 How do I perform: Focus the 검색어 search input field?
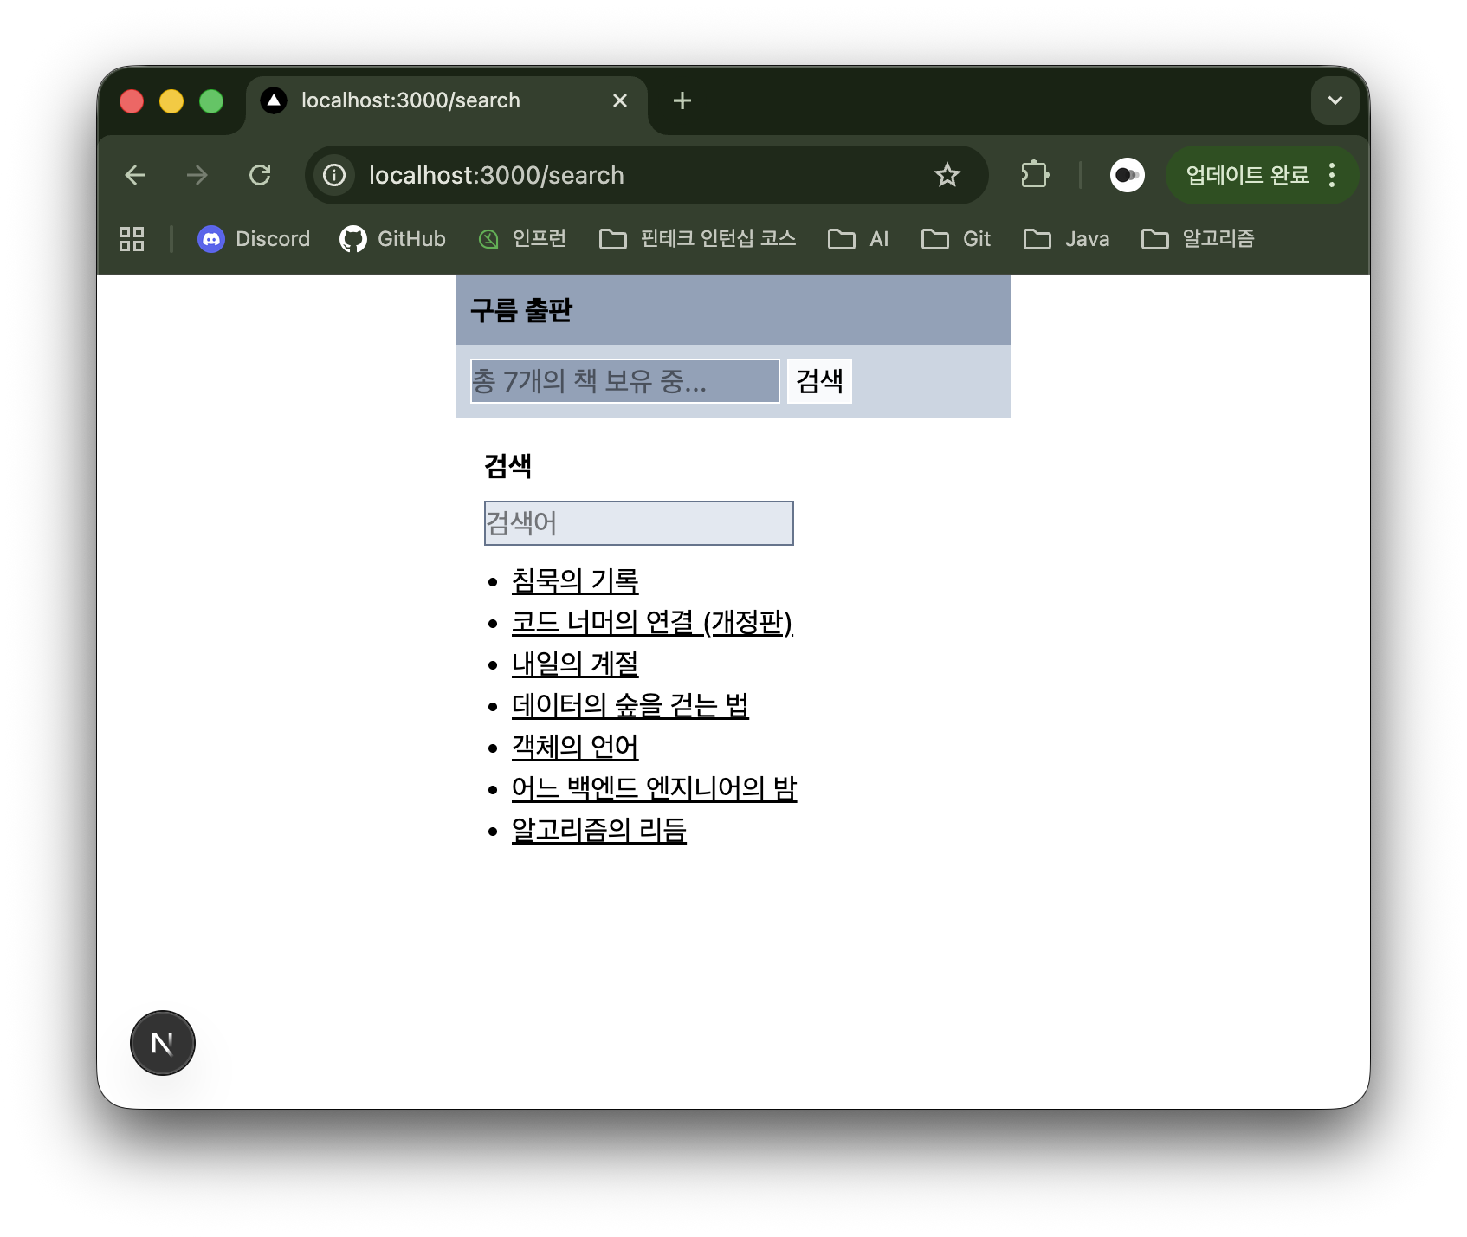click(638, 523)
